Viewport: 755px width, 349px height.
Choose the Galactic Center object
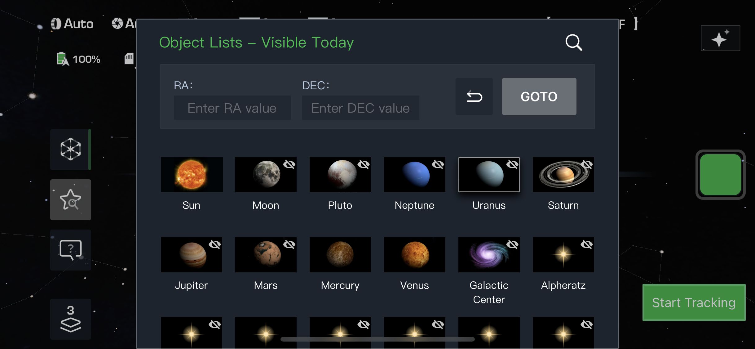(x=489, y=255)
